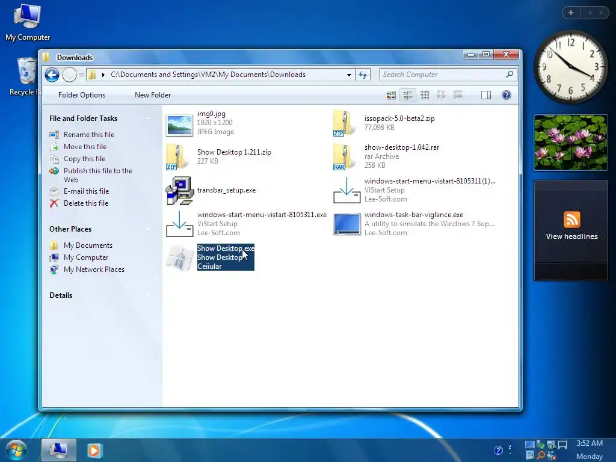Screen dimensions: 616x462
Task: Switch to list view
Action: (441, 95)
